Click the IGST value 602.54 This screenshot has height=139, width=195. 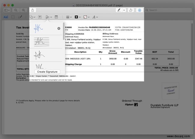click(155, 59)
